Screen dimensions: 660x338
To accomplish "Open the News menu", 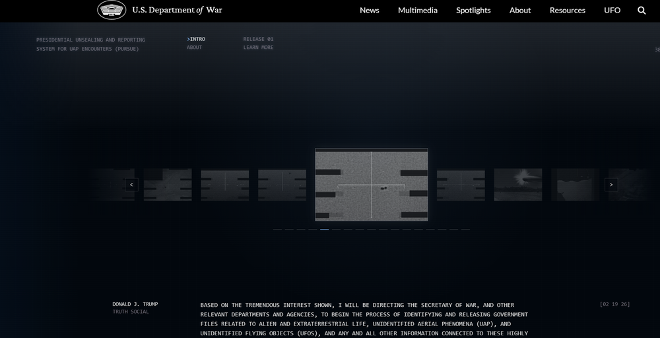I will click(369, 11).
